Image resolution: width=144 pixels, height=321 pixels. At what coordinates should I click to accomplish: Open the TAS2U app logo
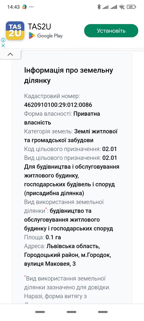coord(15,31)
